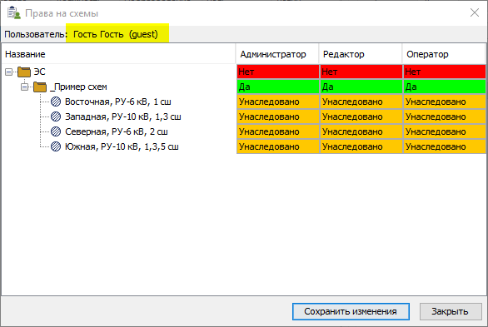Click the Южная scheme hatched circle icon
Viewport: 488px width, 327px height.
point(56,146)
